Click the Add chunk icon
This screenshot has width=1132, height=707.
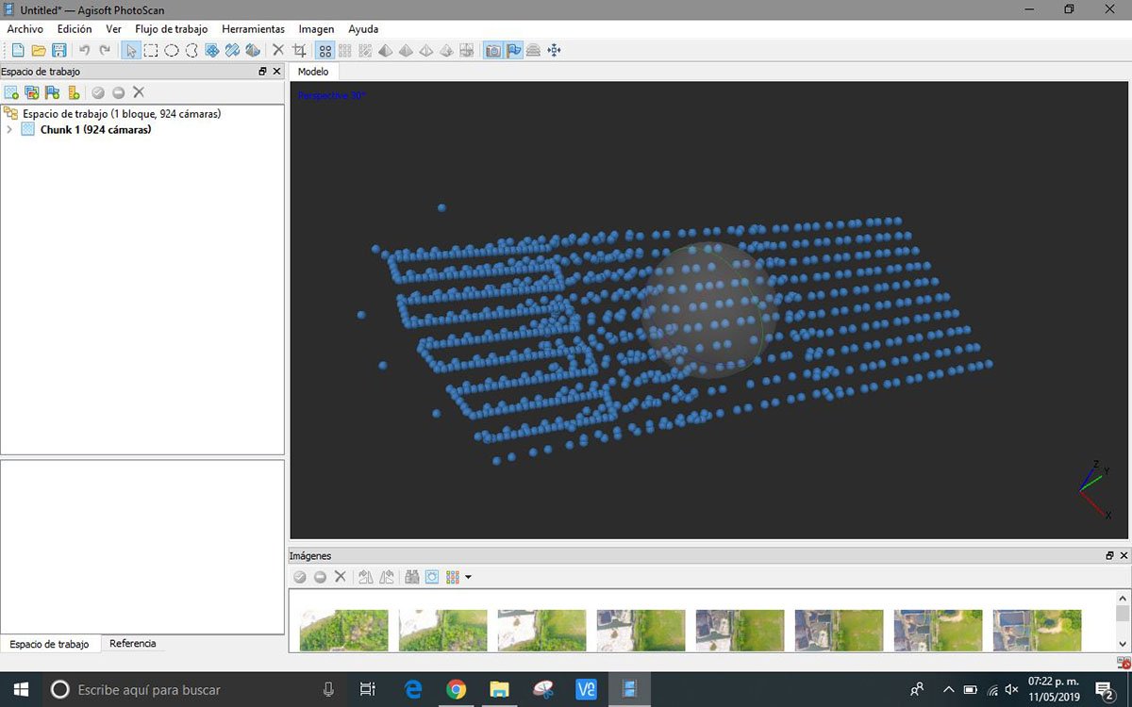[11, 92]
